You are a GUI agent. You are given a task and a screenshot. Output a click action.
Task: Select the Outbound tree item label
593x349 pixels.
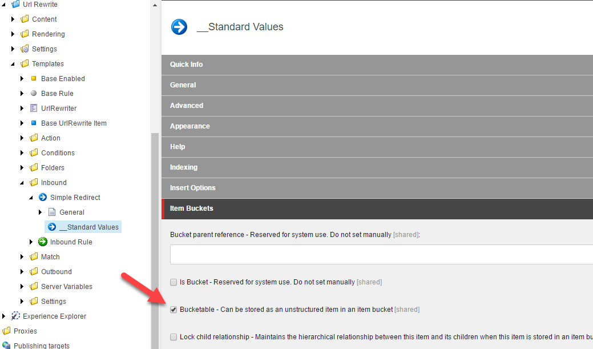[57, 272]
